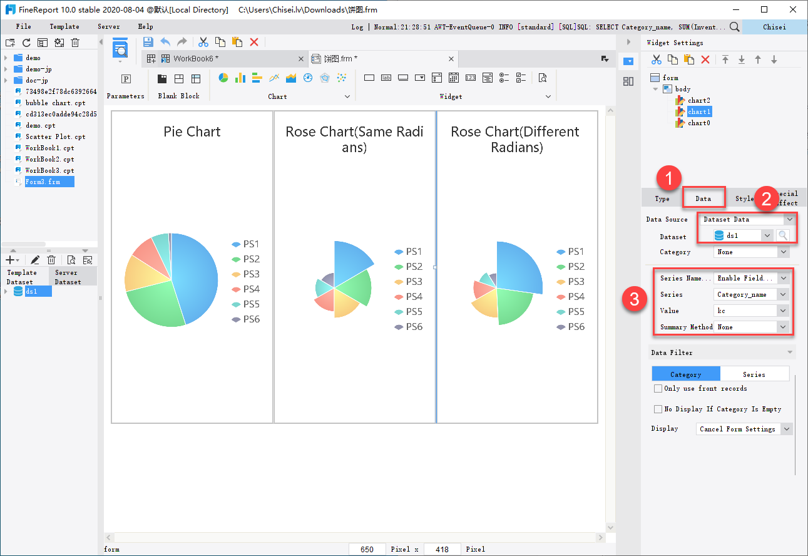Select chart2 in the form tree
Image resolution: width=808 pixels, height=556 pixels.
[699, 100]
